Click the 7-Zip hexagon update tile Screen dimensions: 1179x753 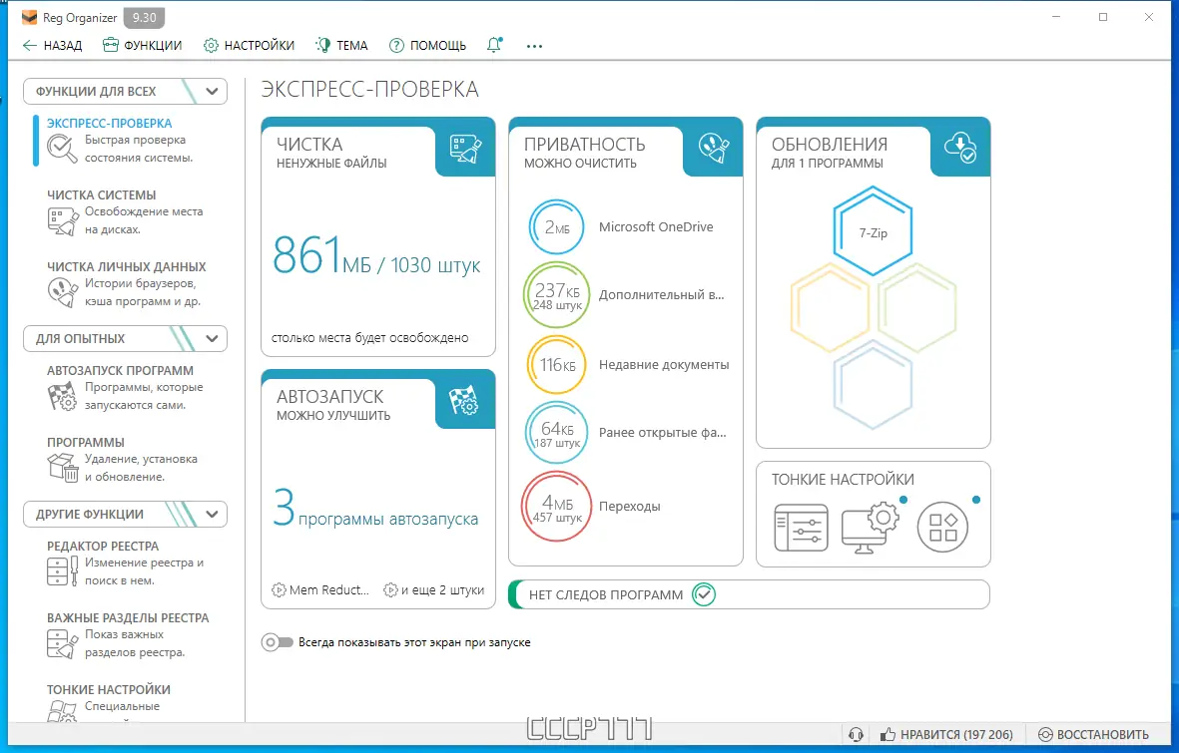(873, 231)
